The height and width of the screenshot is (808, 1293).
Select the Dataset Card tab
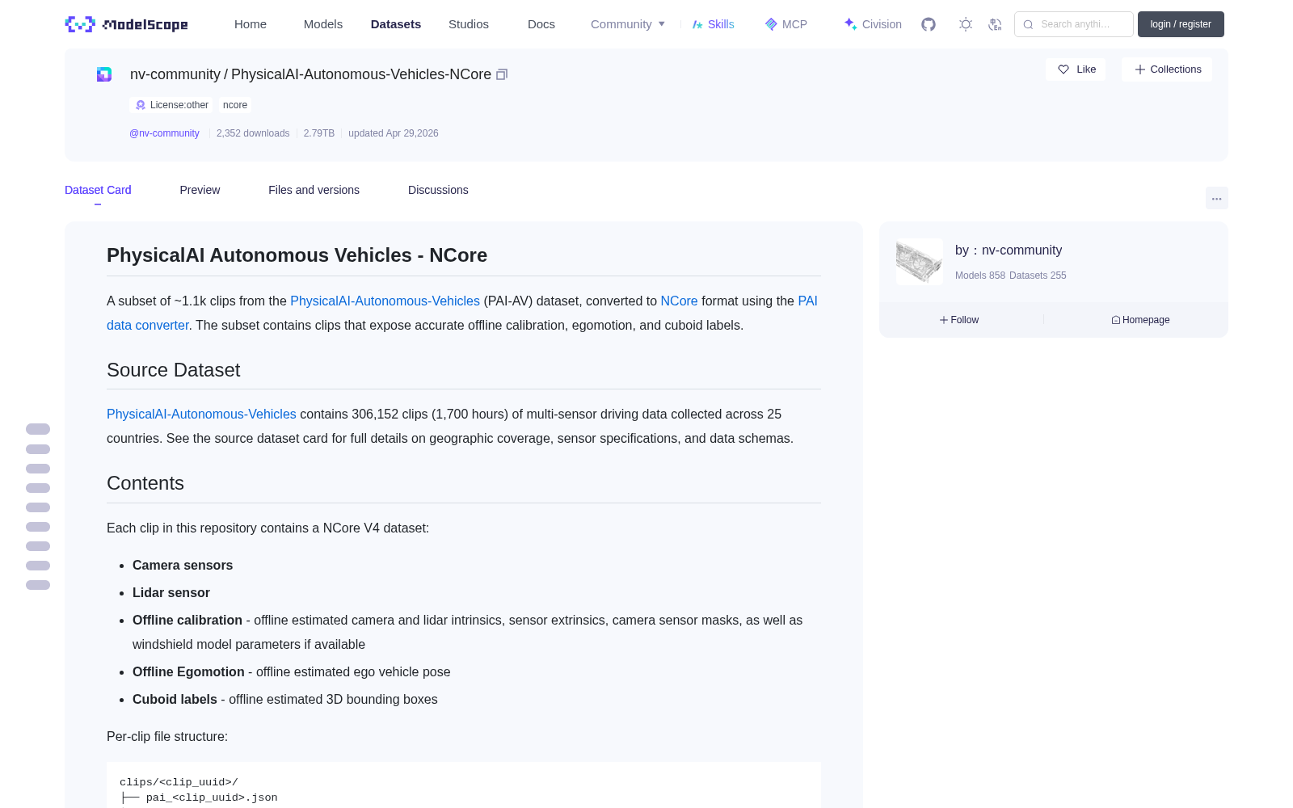98,190
